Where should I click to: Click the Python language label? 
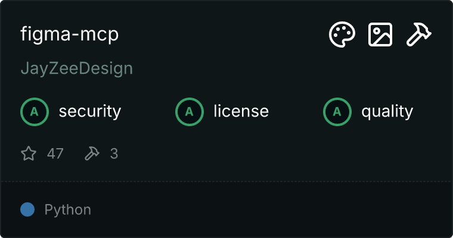[67, 209]
